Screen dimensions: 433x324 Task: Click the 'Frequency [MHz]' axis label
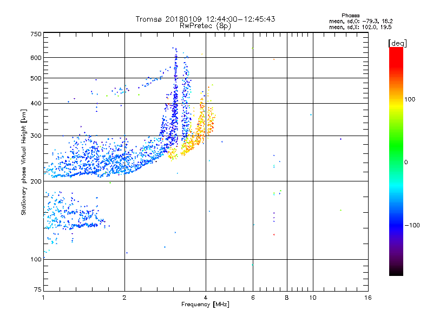[205, 305]
